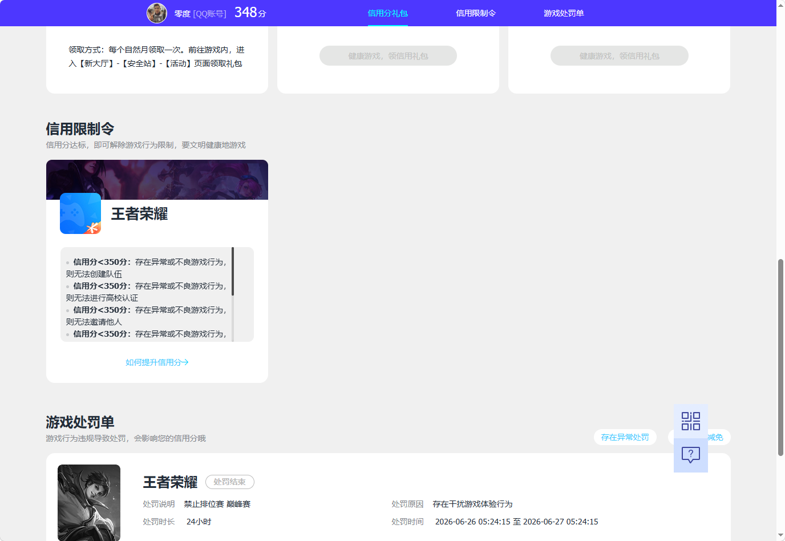The height and width of the screenshot is (541, 785).
Task: Click the 王者荣耀 banner image
Action: tap(157, 180)
